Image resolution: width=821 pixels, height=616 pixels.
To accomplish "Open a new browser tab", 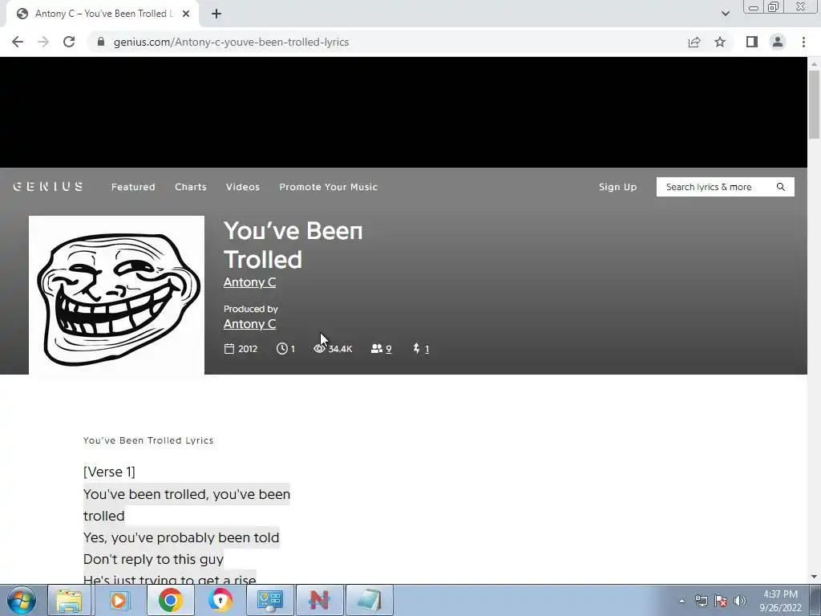I will tap(216, 14).
